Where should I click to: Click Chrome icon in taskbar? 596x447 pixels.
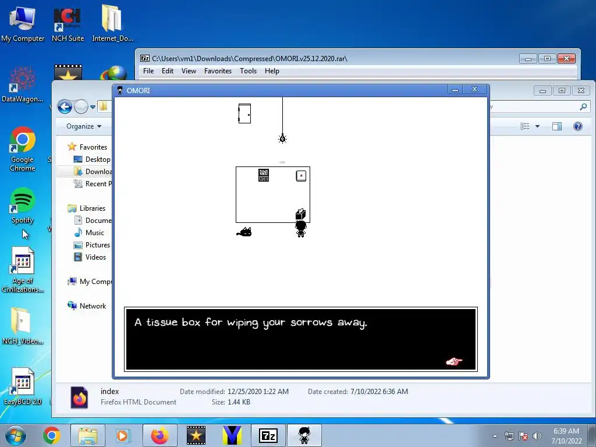tap(52, 435)
